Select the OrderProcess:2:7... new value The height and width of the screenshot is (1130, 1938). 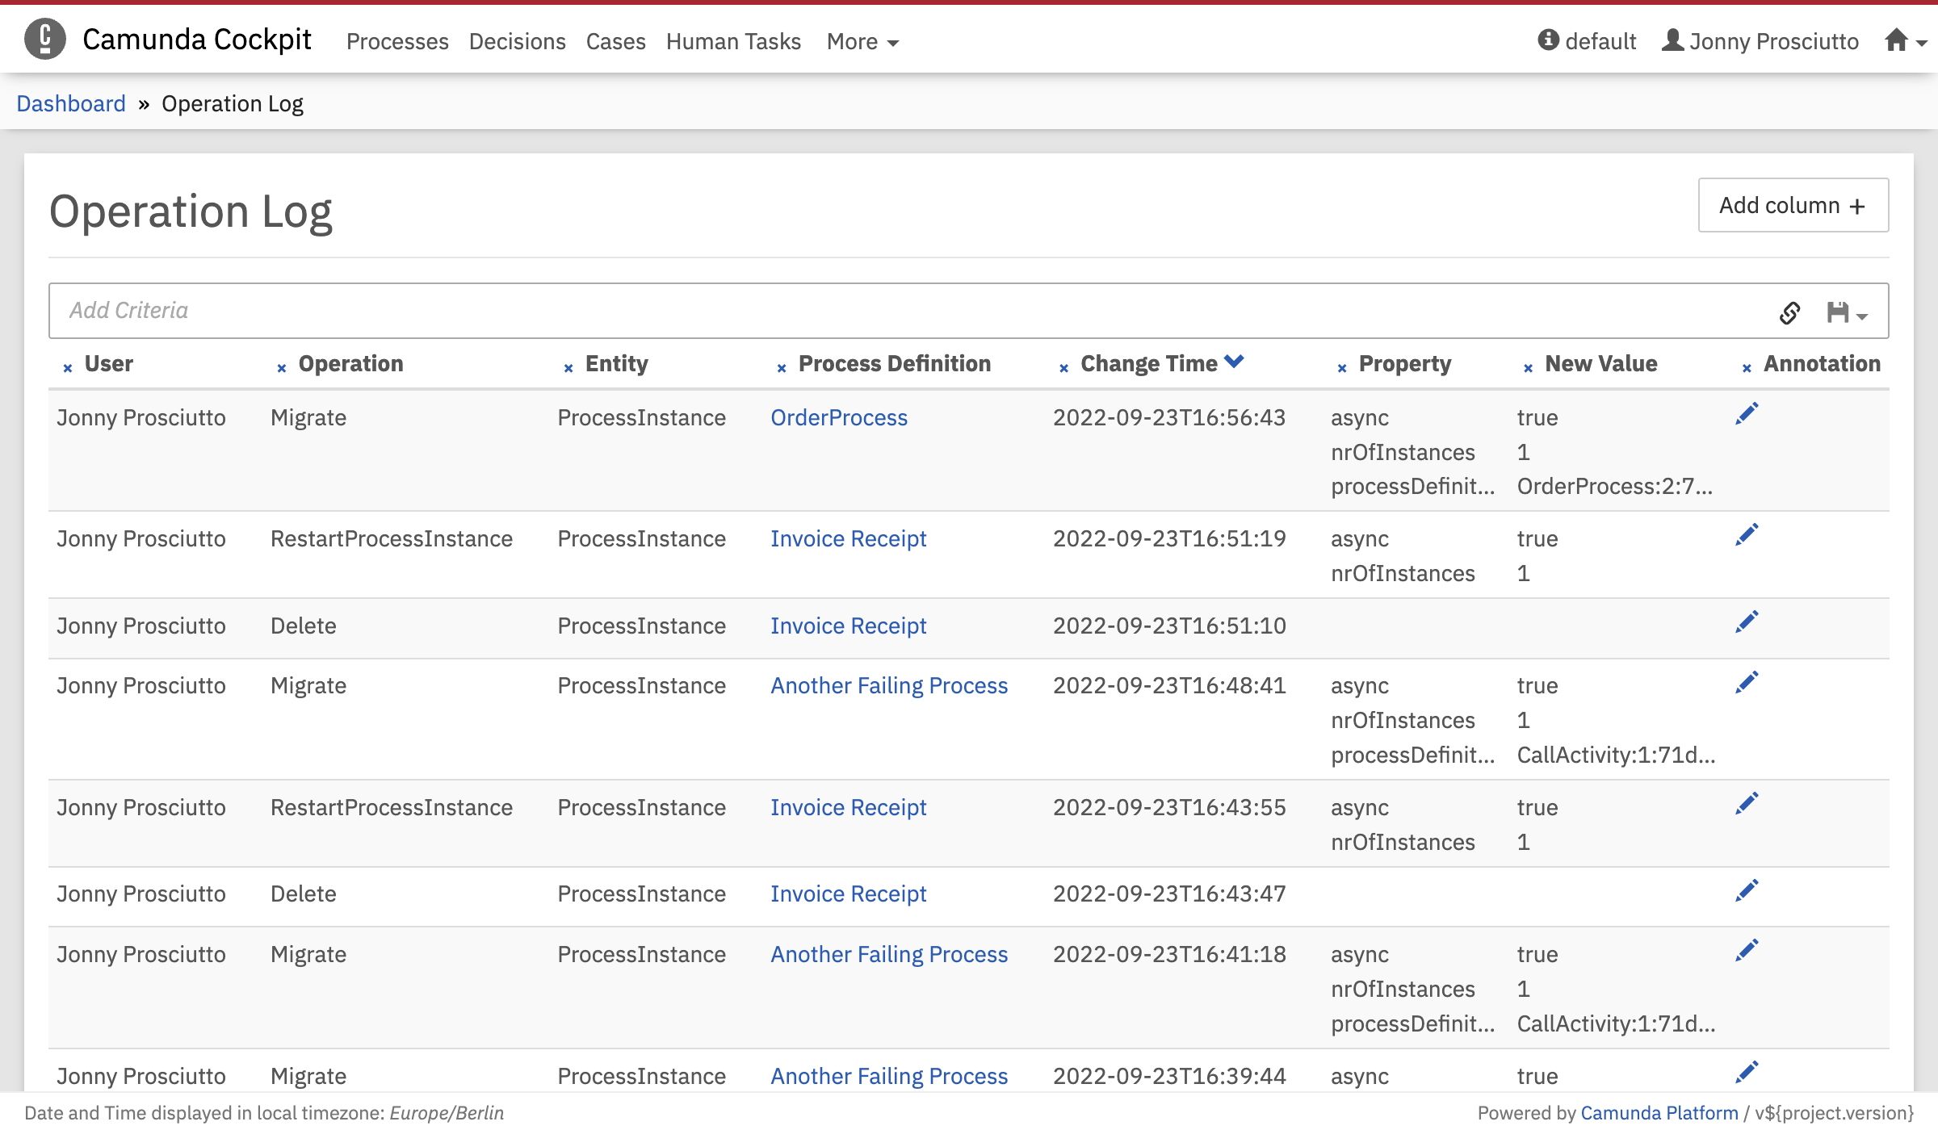(x=1614, y=486)
